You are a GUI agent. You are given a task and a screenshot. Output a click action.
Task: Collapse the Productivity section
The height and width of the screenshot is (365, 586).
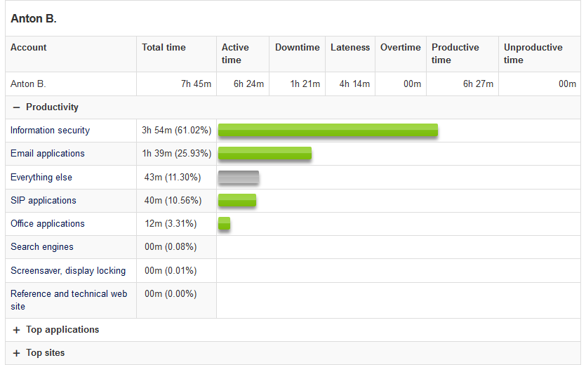(17, 107)
